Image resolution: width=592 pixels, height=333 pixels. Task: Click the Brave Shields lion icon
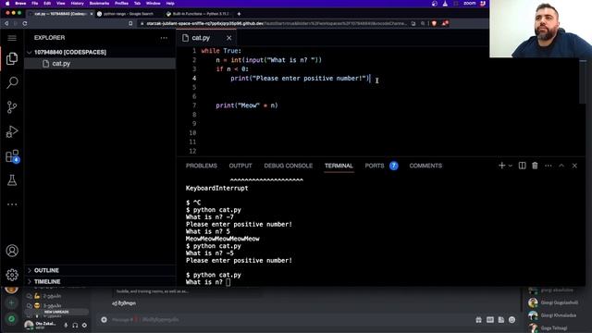435,23
